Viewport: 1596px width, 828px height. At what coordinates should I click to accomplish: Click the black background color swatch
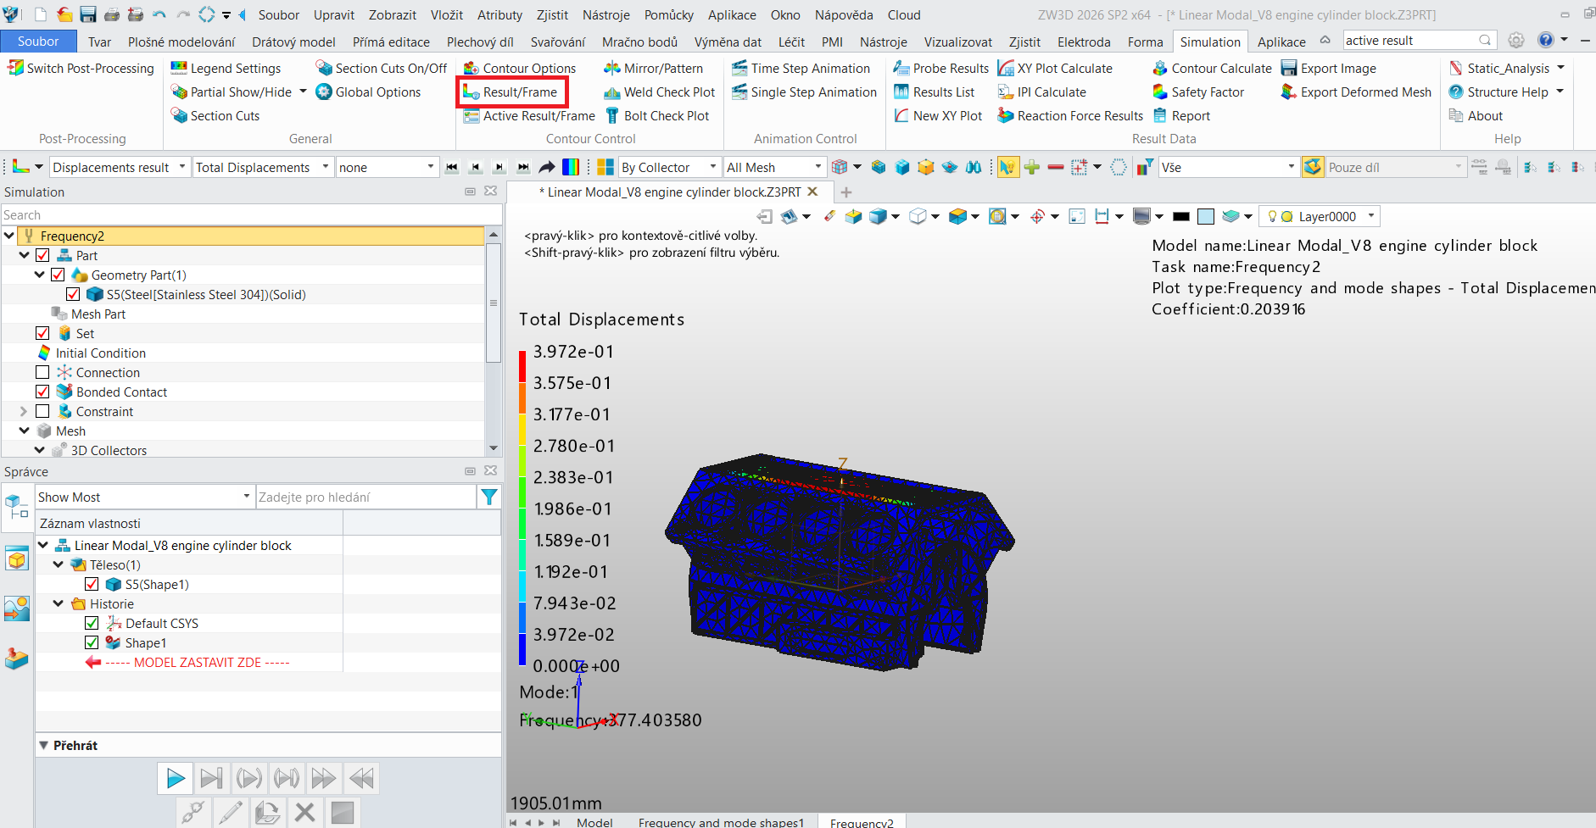click(x=1180, y=217)
